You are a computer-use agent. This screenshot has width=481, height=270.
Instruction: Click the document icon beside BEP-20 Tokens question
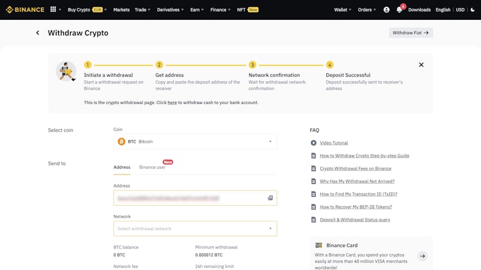[313, 207]
